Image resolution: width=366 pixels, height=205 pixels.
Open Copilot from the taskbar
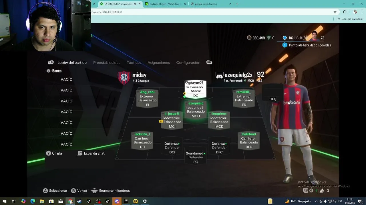point(23,201)
